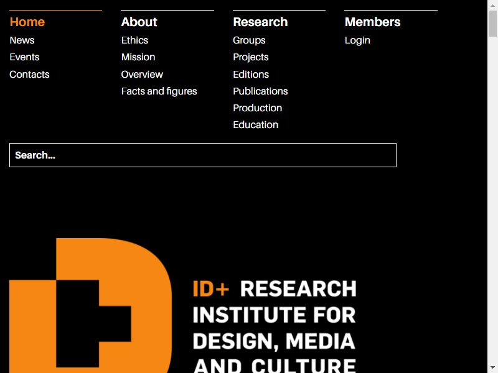Go to the Overview page
This screenshot has width=498, height=373.
tap(142, 74)
